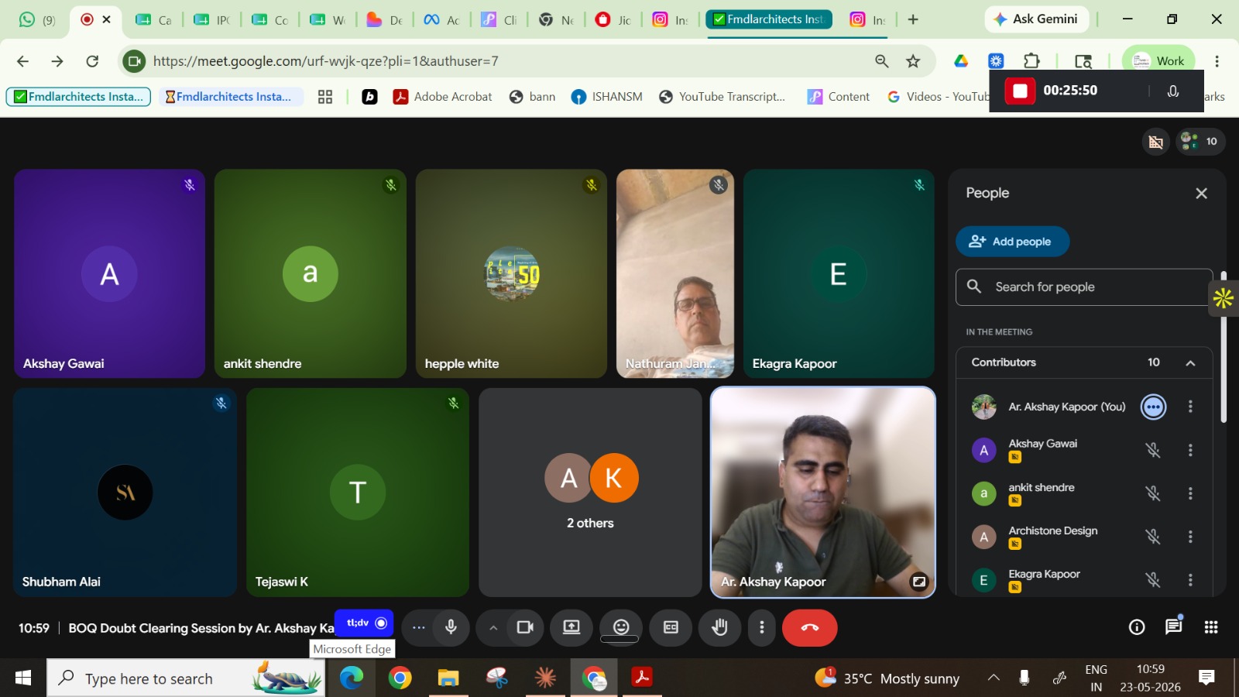
Task: Turn off camera in meeting controls
Action: pyautogui.click(x=526, y=627)
